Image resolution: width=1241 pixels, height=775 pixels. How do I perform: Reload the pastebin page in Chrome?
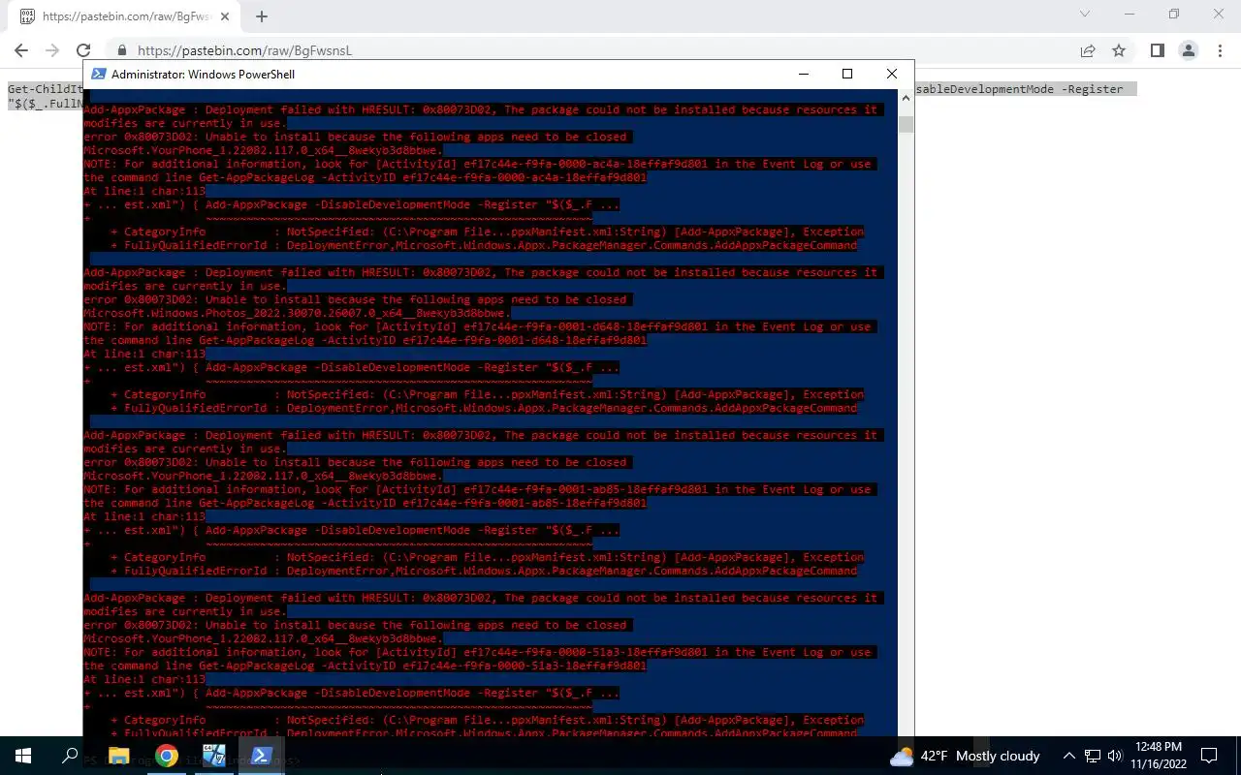coord(83,50)
